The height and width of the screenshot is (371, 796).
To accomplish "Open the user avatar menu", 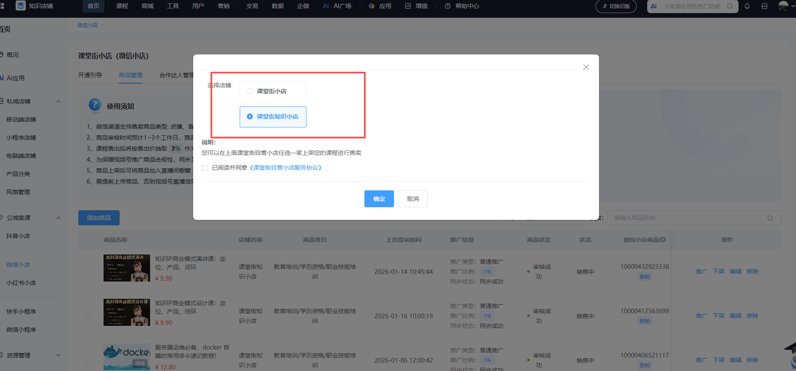I will pyautogui.click(x=783, y=6).
